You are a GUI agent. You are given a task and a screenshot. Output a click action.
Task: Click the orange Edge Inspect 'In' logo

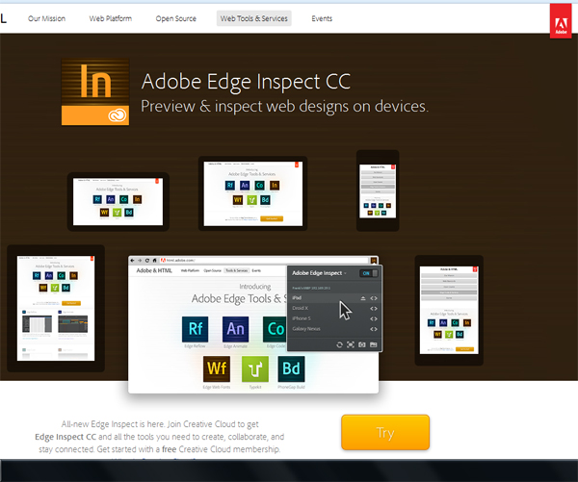95,92
